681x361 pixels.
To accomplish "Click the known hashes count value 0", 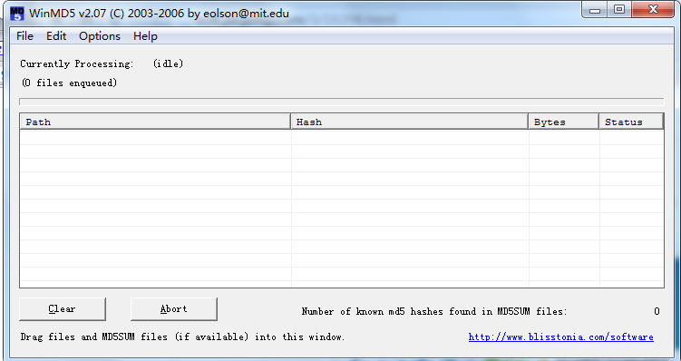I will click(657, 311).
